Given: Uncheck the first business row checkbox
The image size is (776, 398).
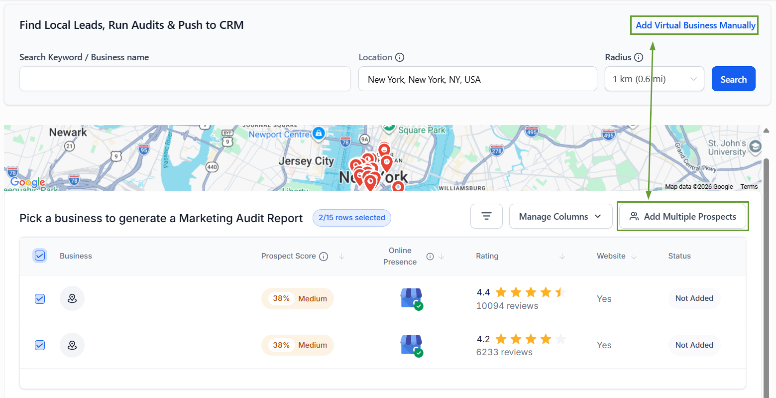Looking at the screenshot, I should tap(40, 299).
